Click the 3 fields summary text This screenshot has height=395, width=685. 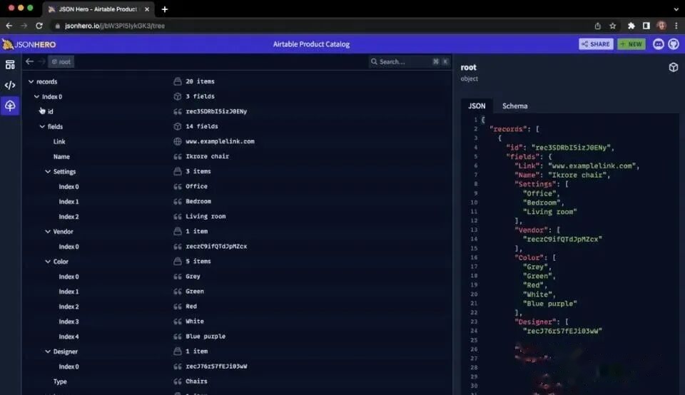coord(200,96)
